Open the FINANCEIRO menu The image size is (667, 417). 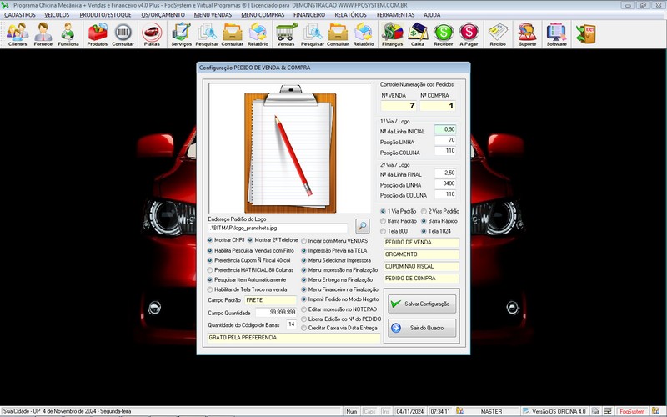[309, 15]
